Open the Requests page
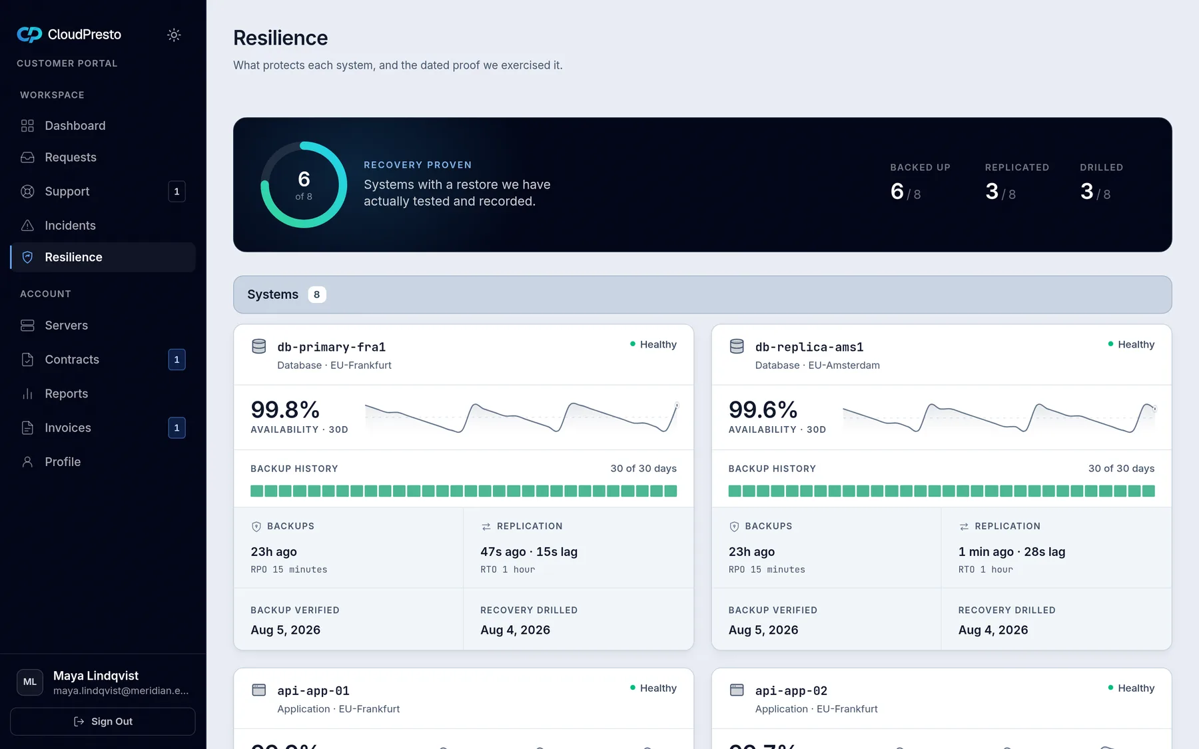Viewport: 1199px width, 749px height. pos(103,157)
